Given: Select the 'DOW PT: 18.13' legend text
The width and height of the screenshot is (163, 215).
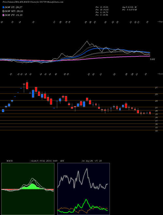Looking at the screenshot, I should [13, 15].
